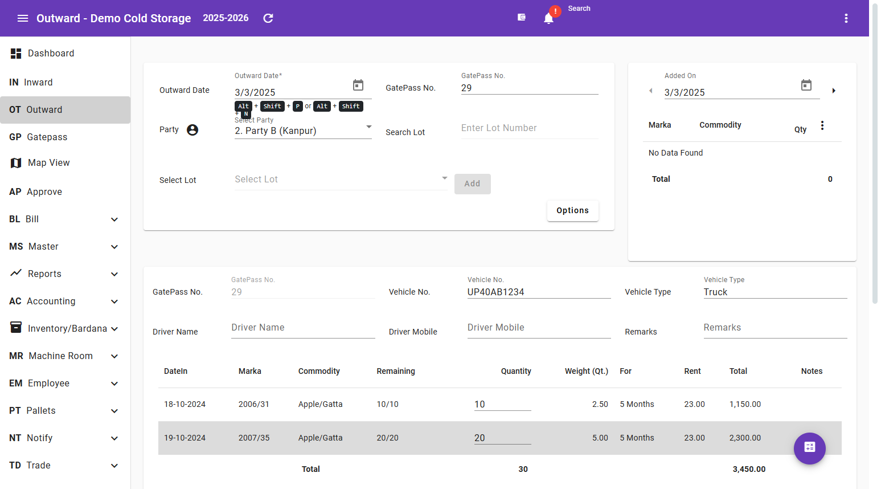This screenshot has width=881, height=489.
Task: Go to next Added On date
Action: click(x=834, y=91)
